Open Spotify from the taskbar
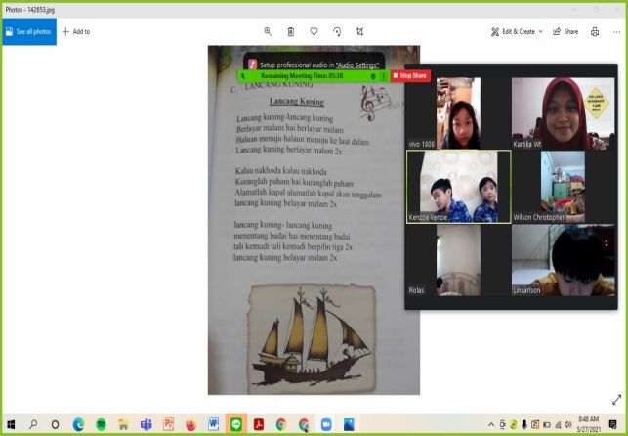This screenshot has height=436, width=628. click(101, 424)
